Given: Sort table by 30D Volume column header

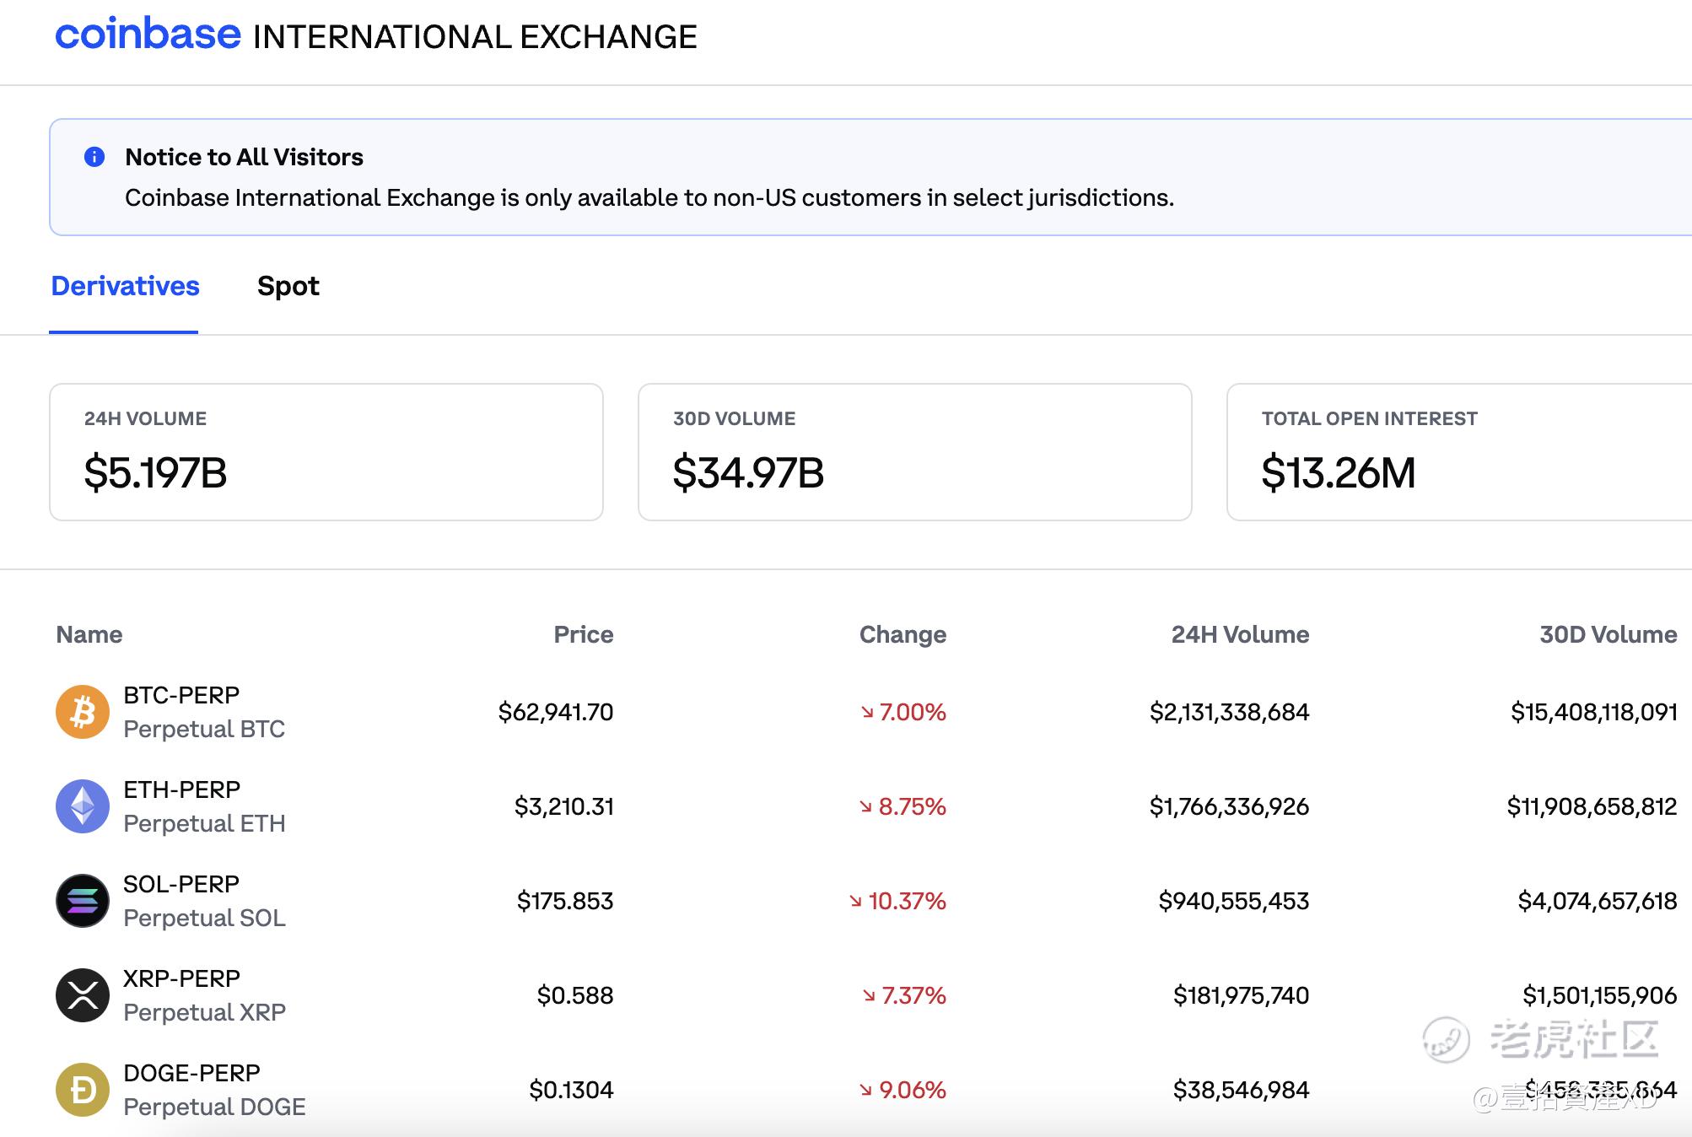Looking at the screenshot, I should (x=1608, y=634).
